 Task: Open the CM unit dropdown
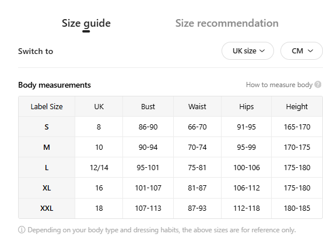coord(301,51)
